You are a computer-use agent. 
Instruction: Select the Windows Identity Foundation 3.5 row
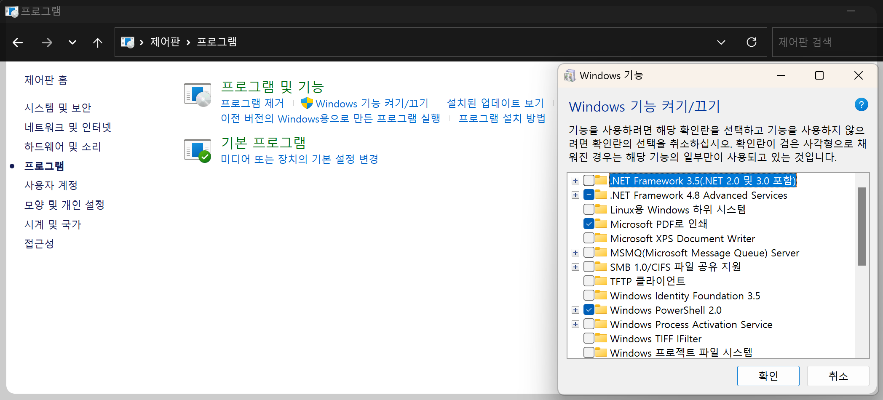(685, 296)
